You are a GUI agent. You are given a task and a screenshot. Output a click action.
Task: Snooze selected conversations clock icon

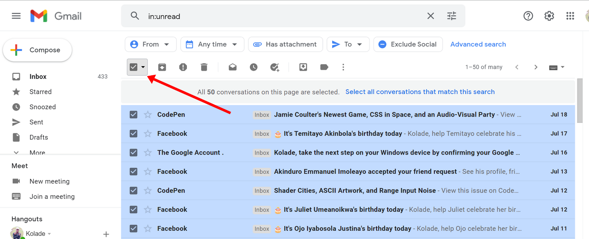click(254, 67)
